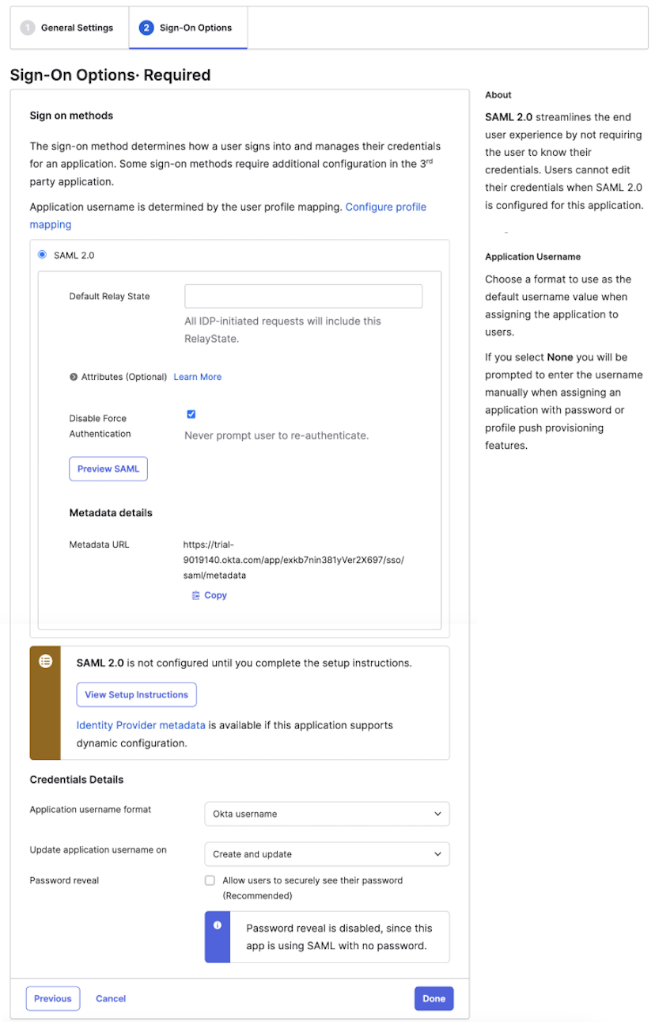The width and height of the screenshot is (655, 1022).
Task: Open View Setup Instructions
Action: pos(136,694)
